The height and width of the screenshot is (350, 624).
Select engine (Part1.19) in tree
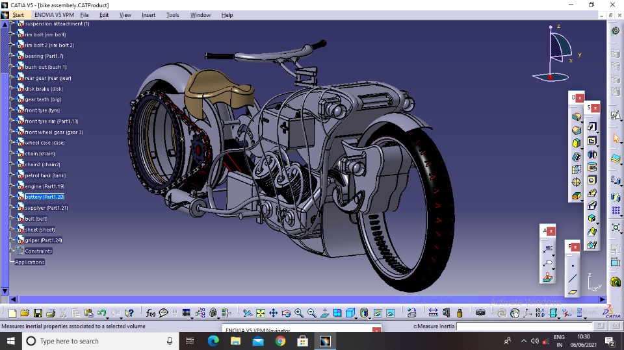[44, 186]
